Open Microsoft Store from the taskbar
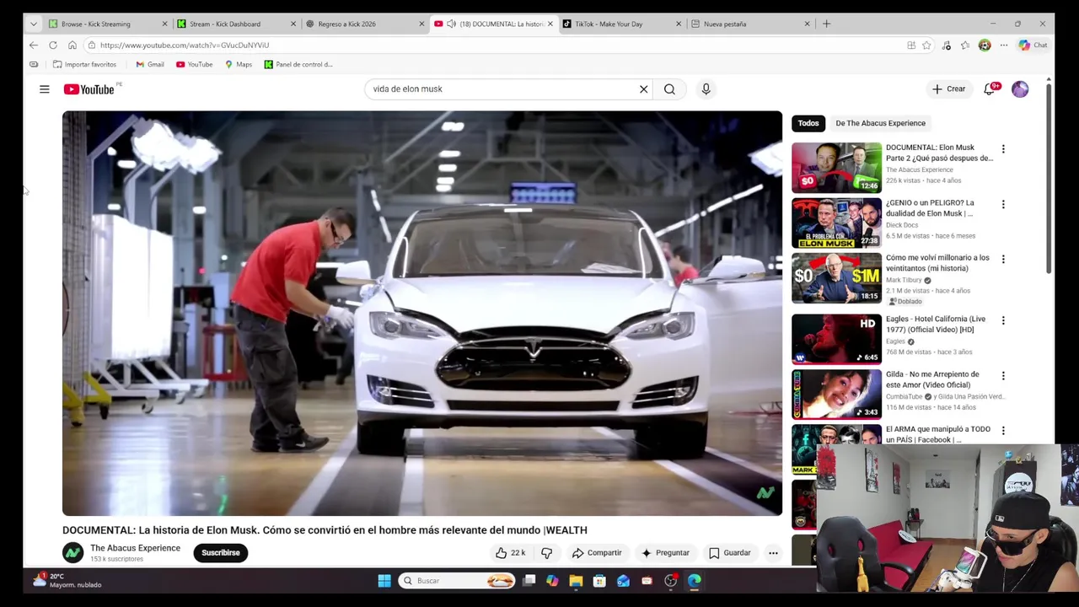 click(599, 580)
